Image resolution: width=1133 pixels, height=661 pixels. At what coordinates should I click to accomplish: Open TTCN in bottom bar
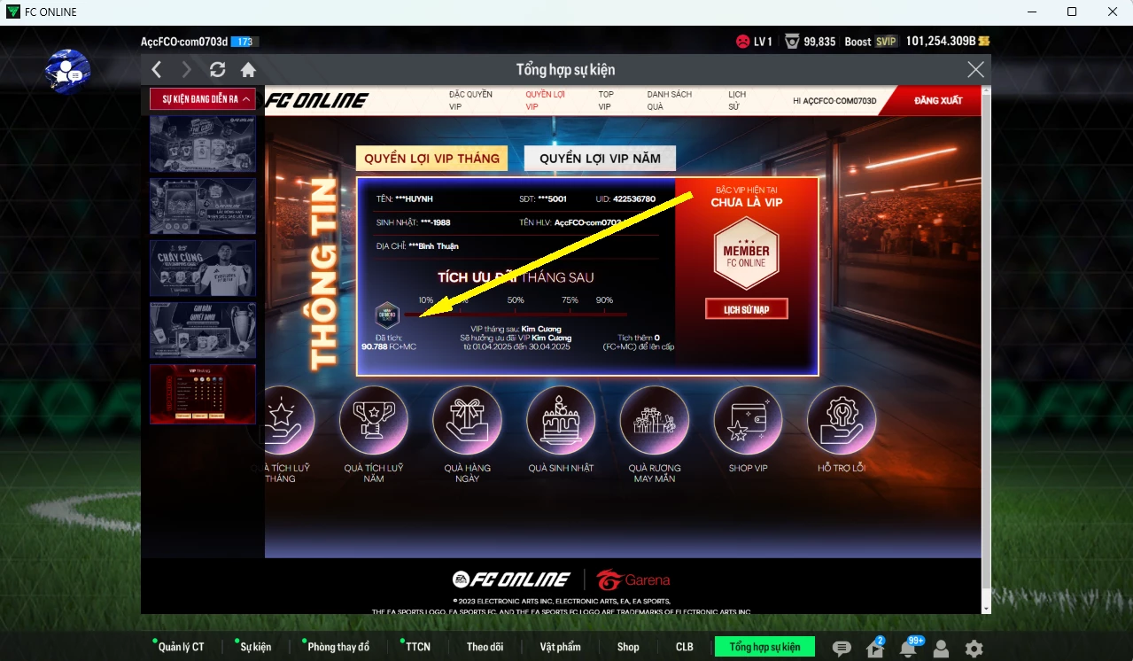417,647
